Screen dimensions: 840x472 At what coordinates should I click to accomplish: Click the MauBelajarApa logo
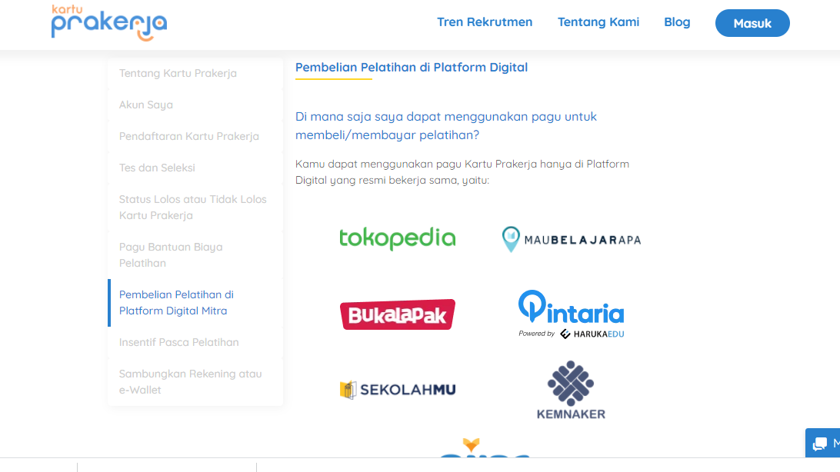click(x=571, y=239)
